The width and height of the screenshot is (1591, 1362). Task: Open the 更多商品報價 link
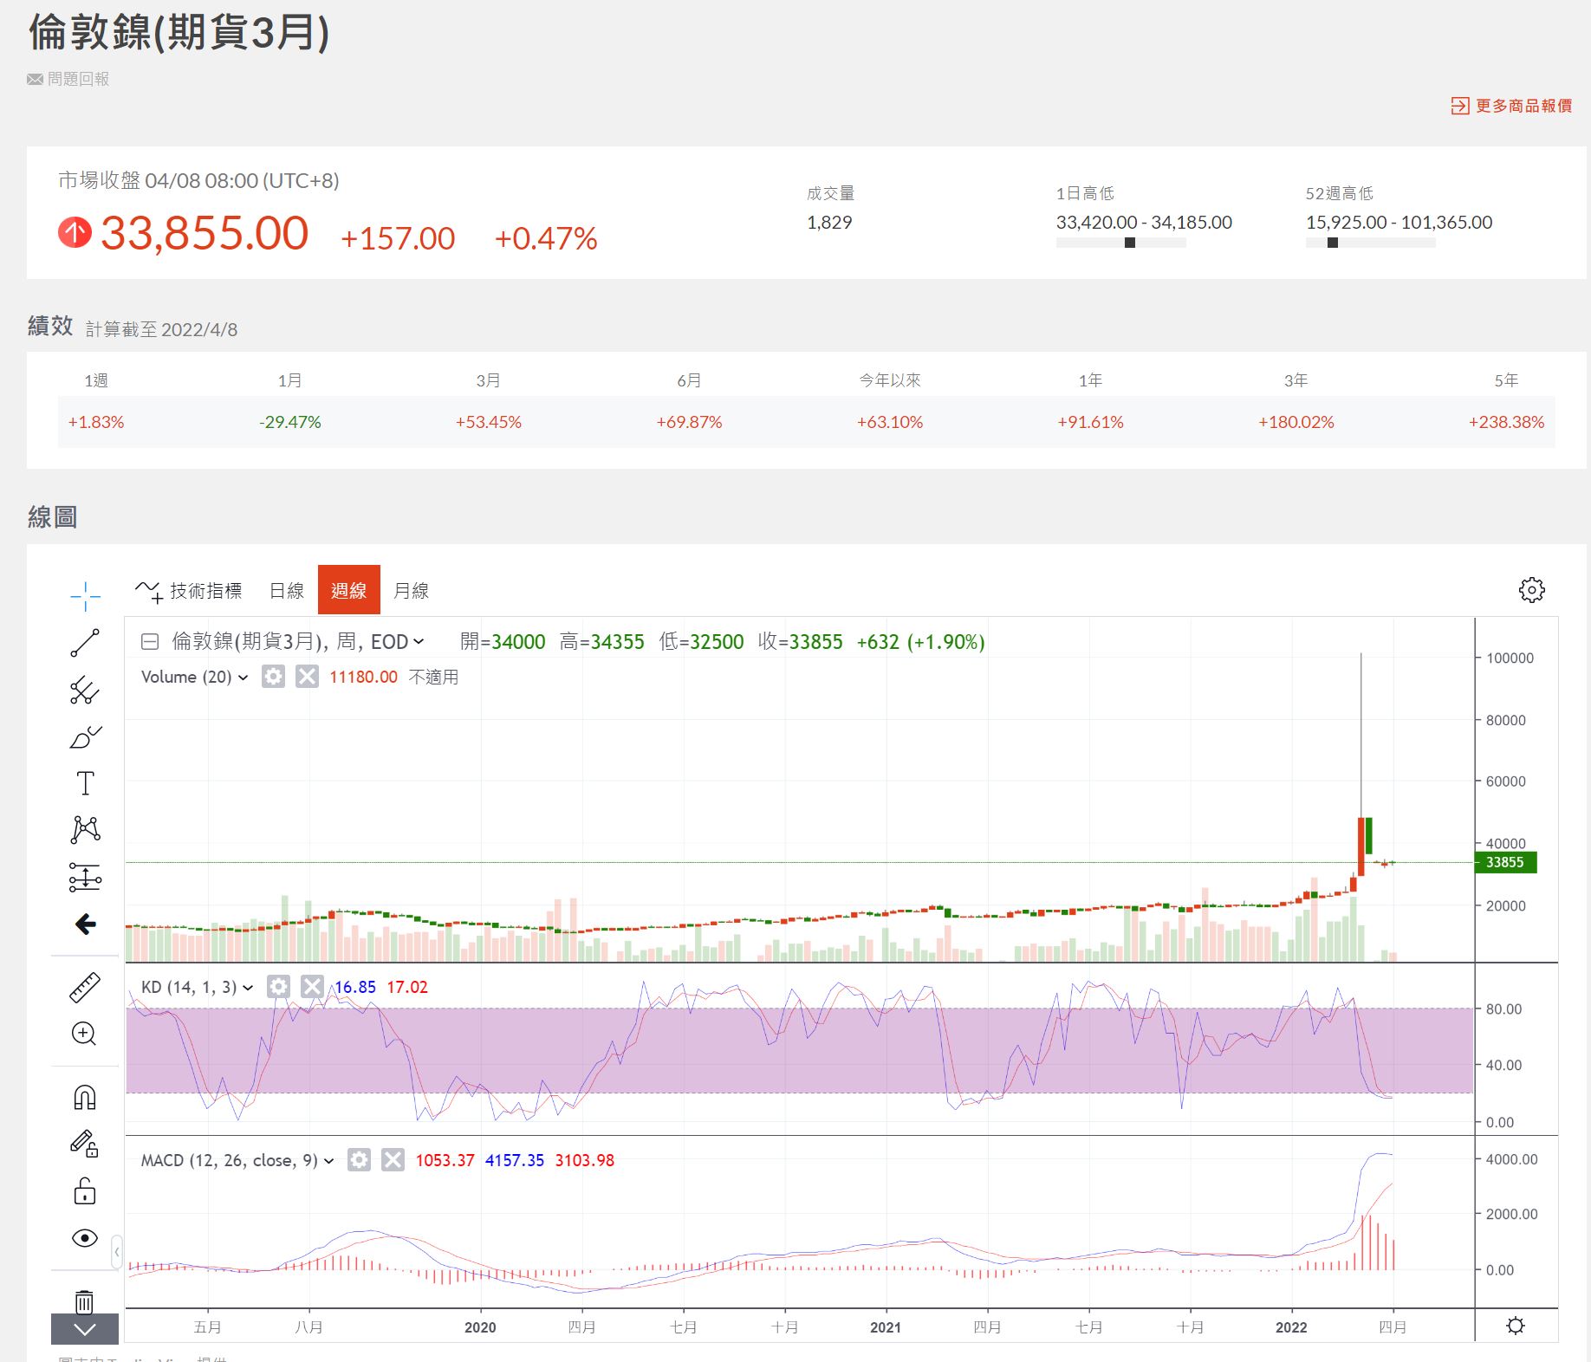[x=1512, y=106]
